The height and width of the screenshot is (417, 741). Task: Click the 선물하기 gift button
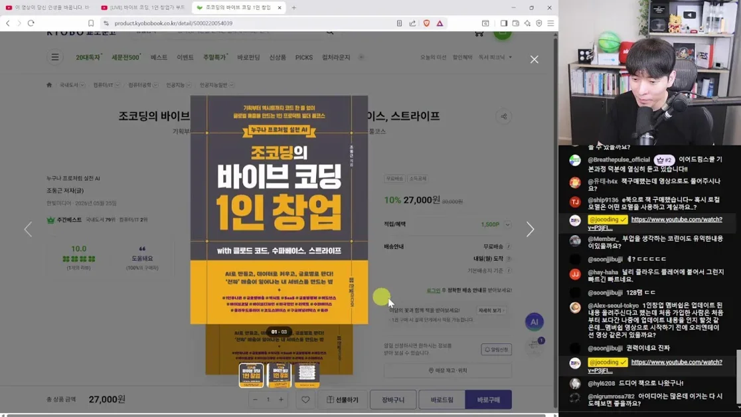(x=343, y=400)
